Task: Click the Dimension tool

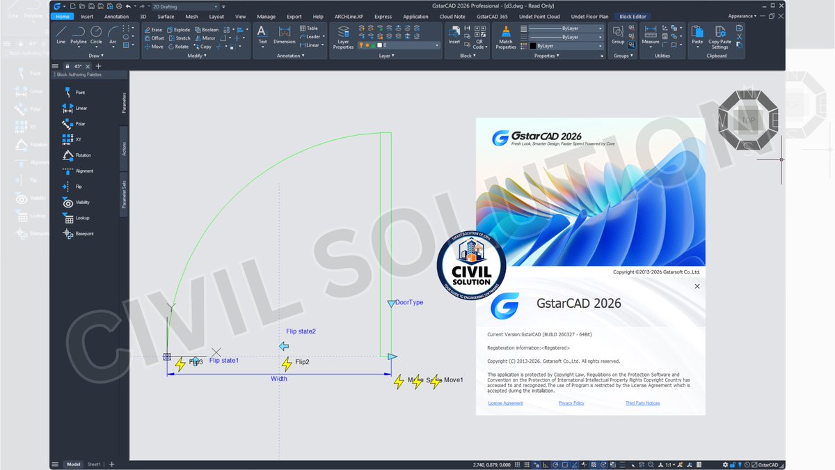Action: (x=284, y=35)
